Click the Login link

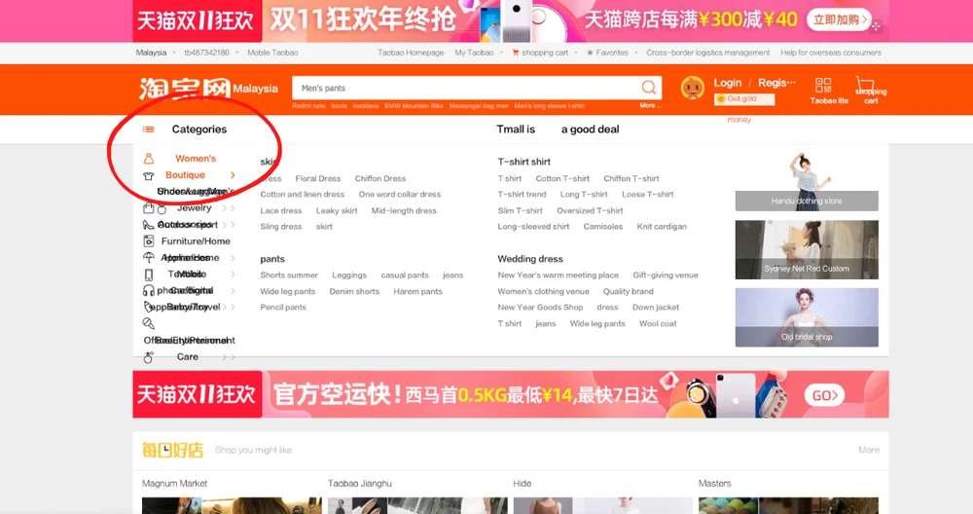727,83
